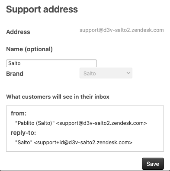Click the Salto text inside Name field
The image size is (170, 171).
click(14, 63)
